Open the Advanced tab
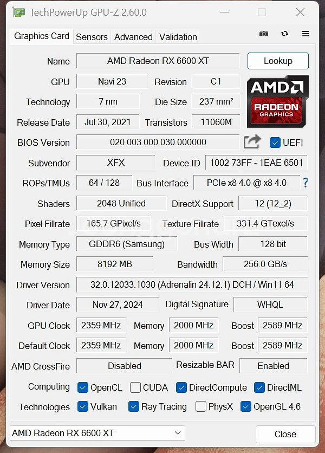This screenshot has width=325, height=453. click(133, 37)
